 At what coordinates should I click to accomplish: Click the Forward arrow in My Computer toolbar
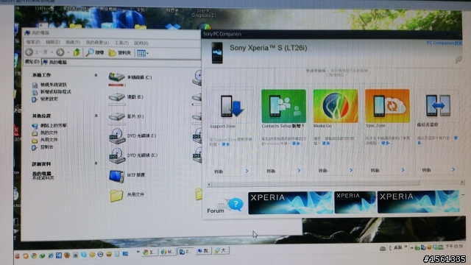(60, 52)
